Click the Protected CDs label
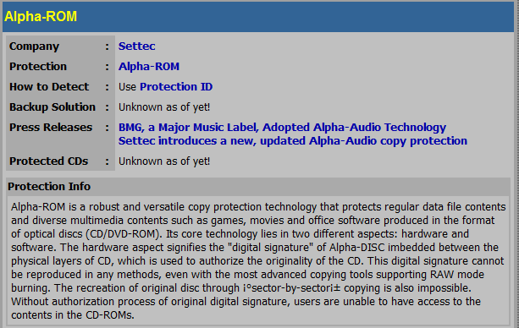The width and height of the screenshot is (519, 328). click(48, 161)
